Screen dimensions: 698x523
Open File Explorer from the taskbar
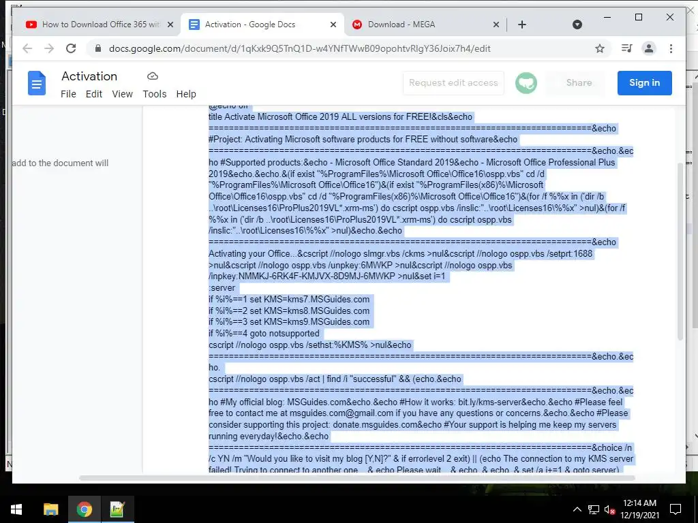point(50,509)
